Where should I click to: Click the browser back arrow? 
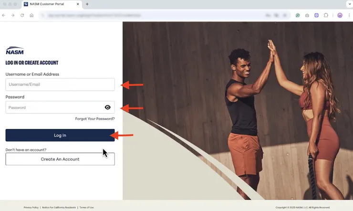(4, 15)
